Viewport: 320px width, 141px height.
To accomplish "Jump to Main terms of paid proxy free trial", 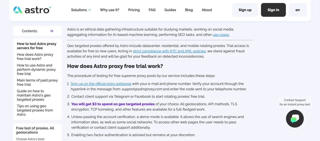I will 37,82.
